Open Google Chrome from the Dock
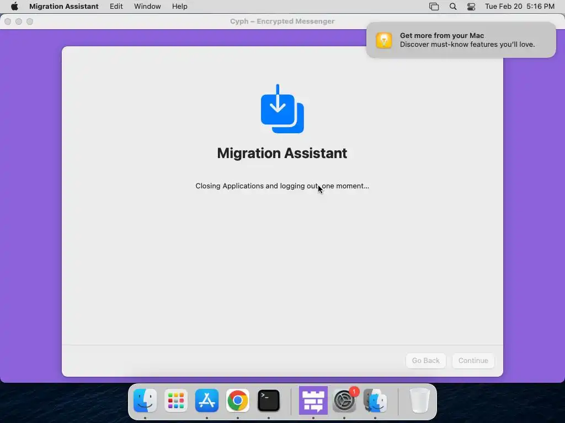 pyautogui.click(x=237, y=400)
